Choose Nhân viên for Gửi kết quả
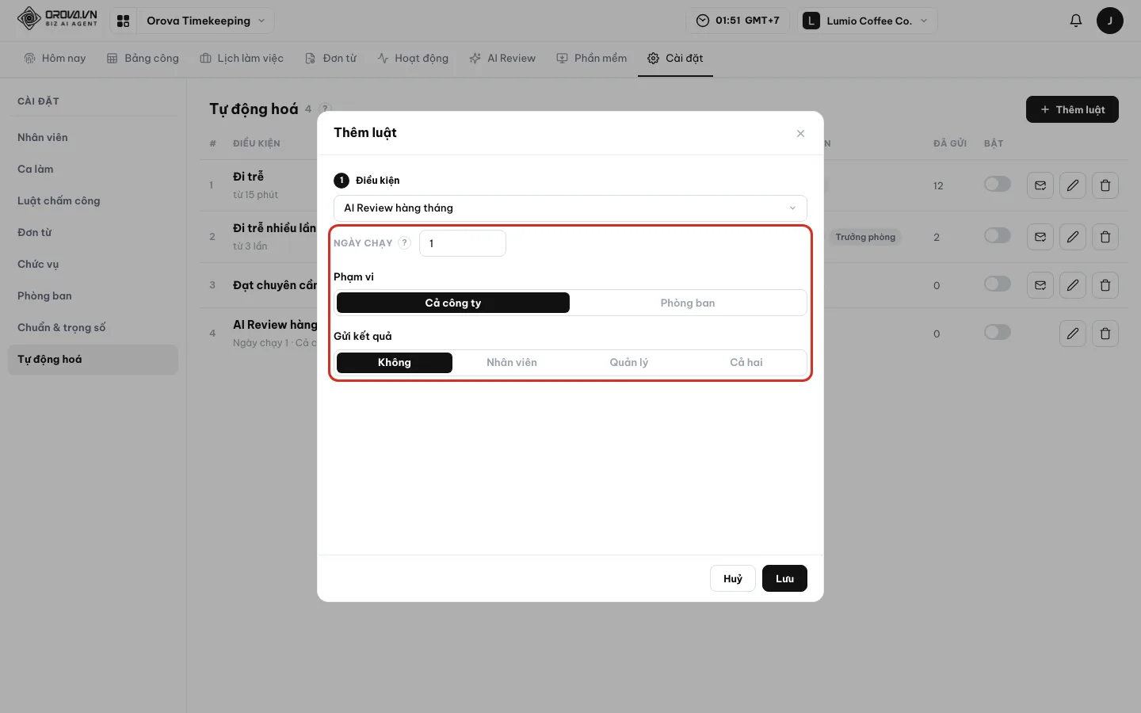This screenshot has width=1141, height=713. click(x=512, y=363)
